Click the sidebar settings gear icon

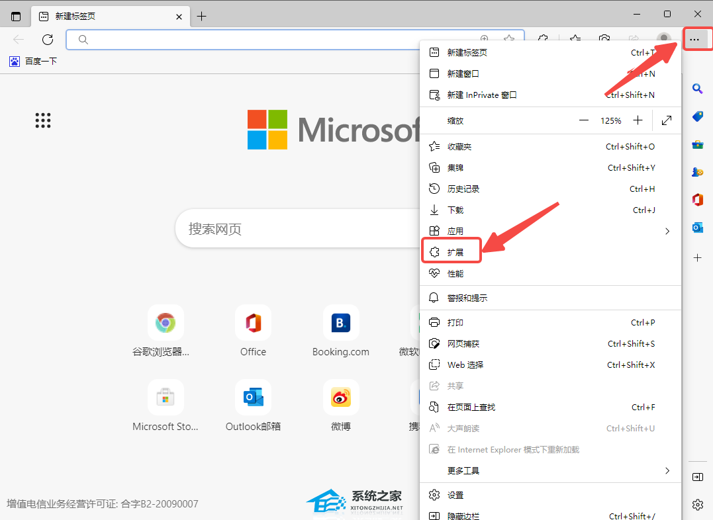tap(698, 504)
